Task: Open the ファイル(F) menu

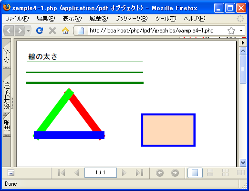Action: [x=17, y=19]
